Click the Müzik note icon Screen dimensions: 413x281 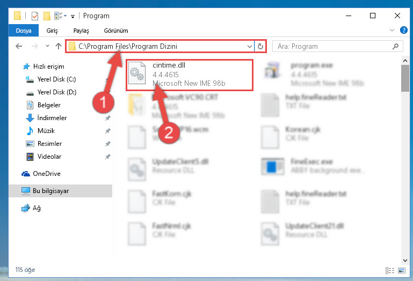pyautogui.click(x=30, y=130)
